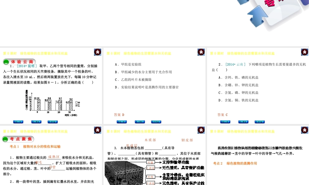Click the 答案 C text
This screenshot has width=309, height=185.
(x=222, y=115)
